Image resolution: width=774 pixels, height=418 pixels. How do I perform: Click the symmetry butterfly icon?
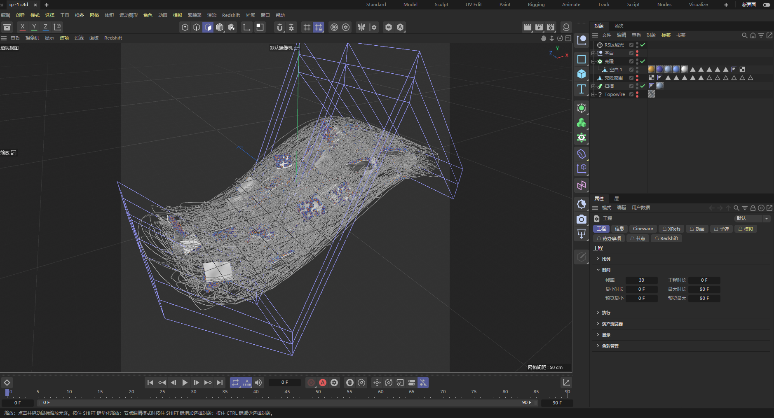(361, 27)
